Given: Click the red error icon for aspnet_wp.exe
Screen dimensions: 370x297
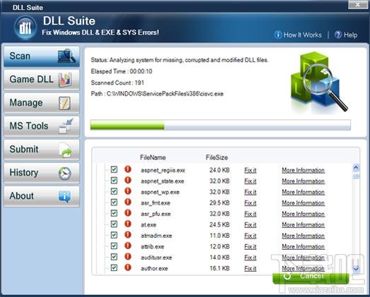Looking at the screenshot, I should pyautogui.click(x=128, y=191).
